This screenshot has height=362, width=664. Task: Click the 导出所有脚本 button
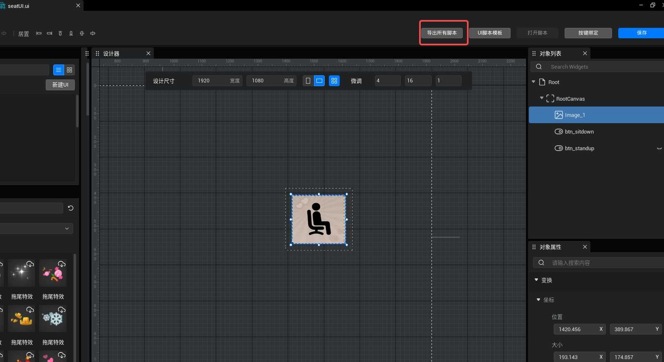point(442,33)
